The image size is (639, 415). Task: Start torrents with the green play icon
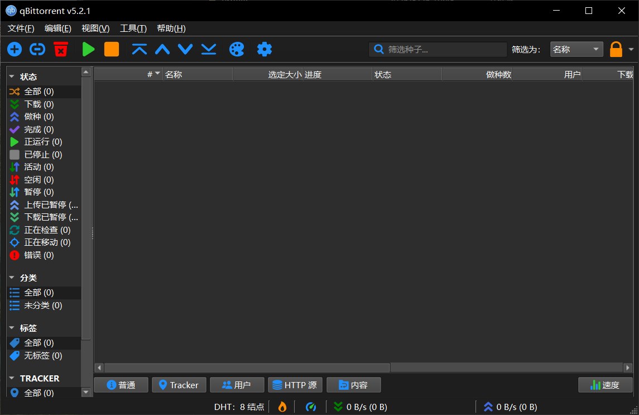[88, 49]
